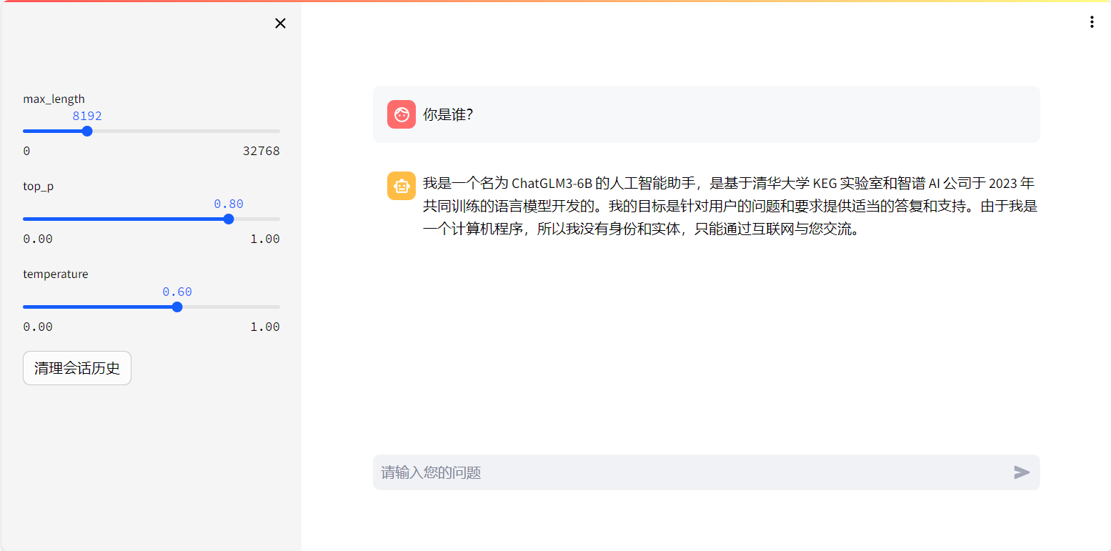This screenshot has height=551, width=1111.
Task: Click the top_p label in sidebar
Action: (38, 187)
